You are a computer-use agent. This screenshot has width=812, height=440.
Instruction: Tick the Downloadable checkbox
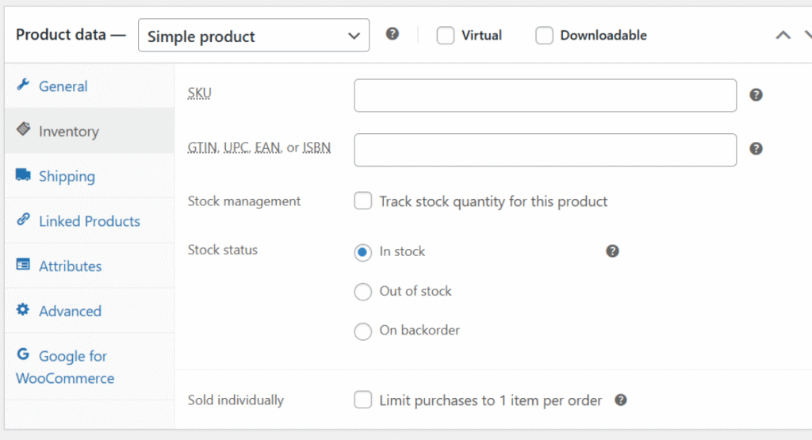click(x=544, y=36)
